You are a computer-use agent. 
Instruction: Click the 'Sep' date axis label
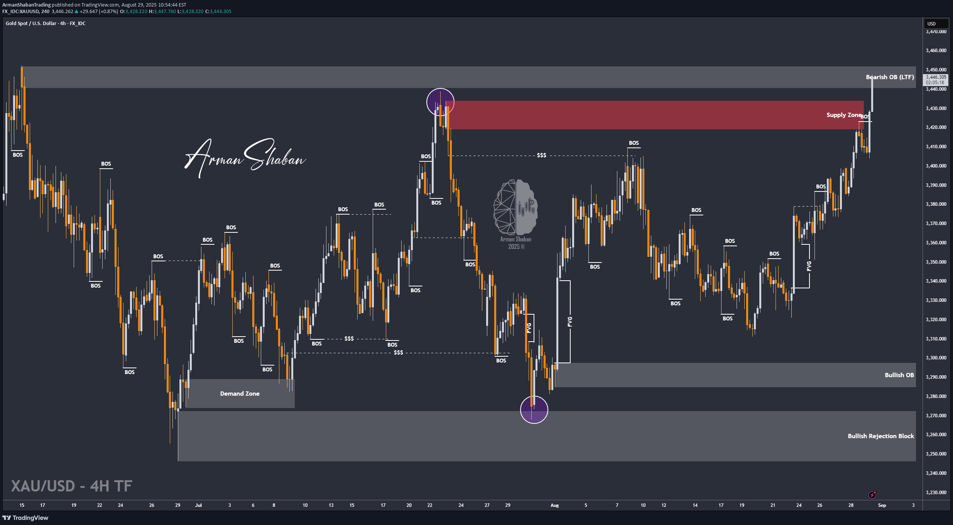[x=882, y=505]
